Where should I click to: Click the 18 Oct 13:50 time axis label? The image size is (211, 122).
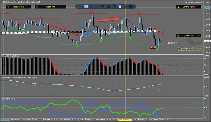click(x=164, y=120)
